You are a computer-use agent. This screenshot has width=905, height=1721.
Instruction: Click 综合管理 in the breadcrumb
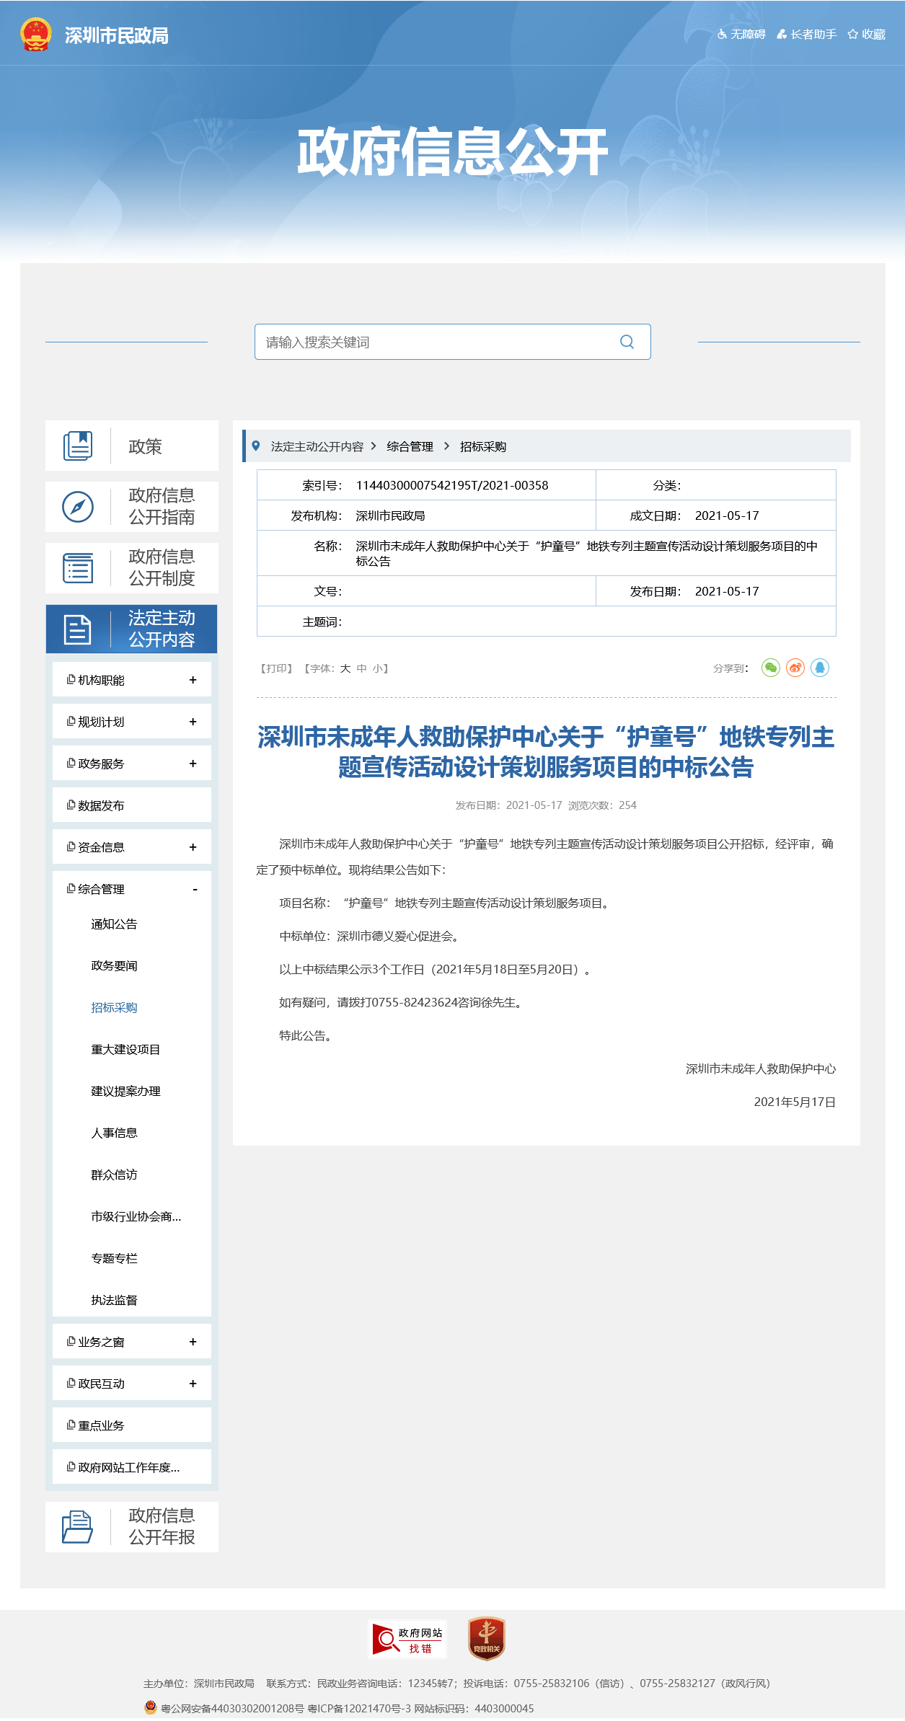[410, 446]
